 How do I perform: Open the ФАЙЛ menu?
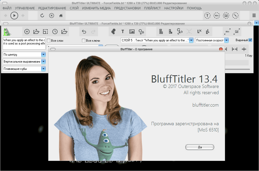tap(7, 8)
